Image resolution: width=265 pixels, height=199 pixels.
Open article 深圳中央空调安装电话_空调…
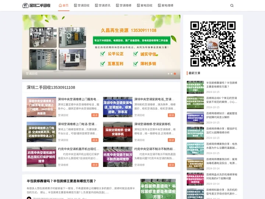click(154, 99)
